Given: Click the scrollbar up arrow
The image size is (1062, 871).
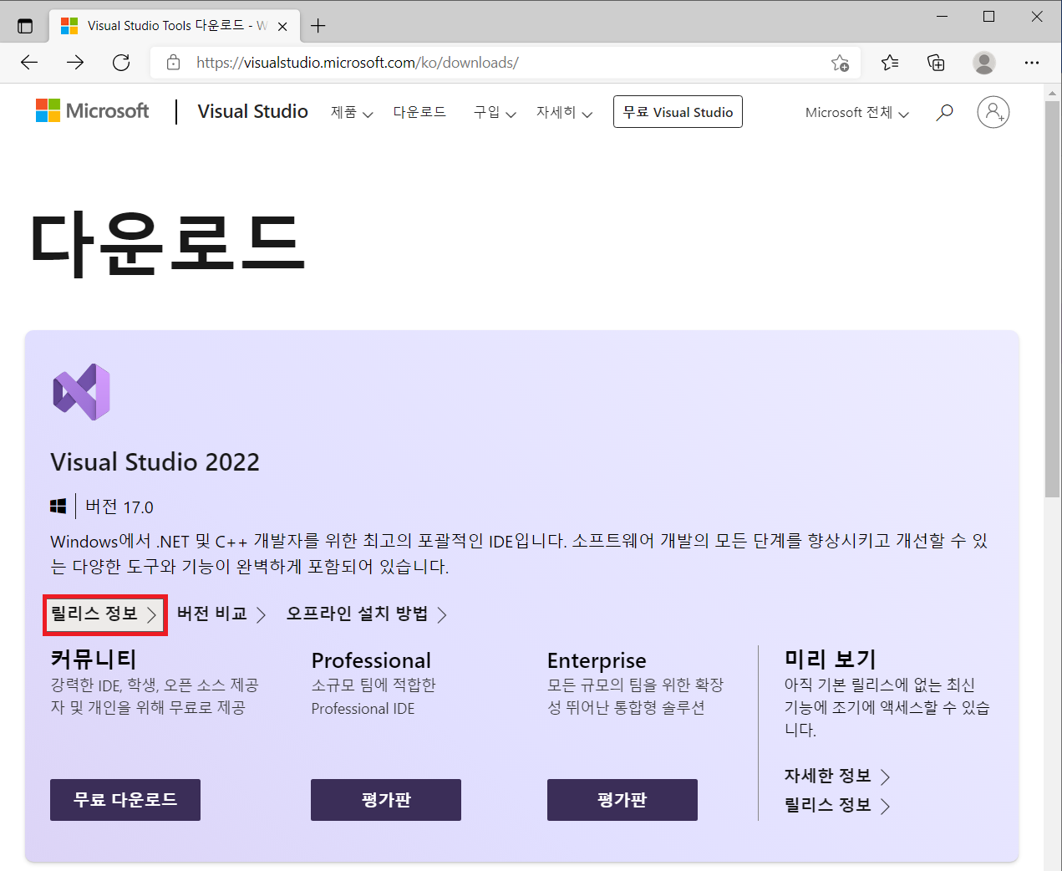Looking at the screenshot, I should (1053, 92).
